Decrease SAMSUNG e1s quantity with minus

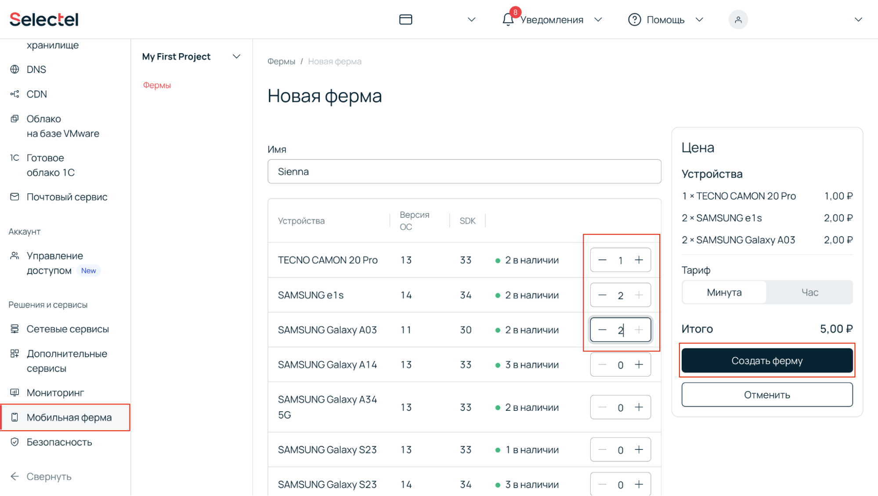[602, 295]
